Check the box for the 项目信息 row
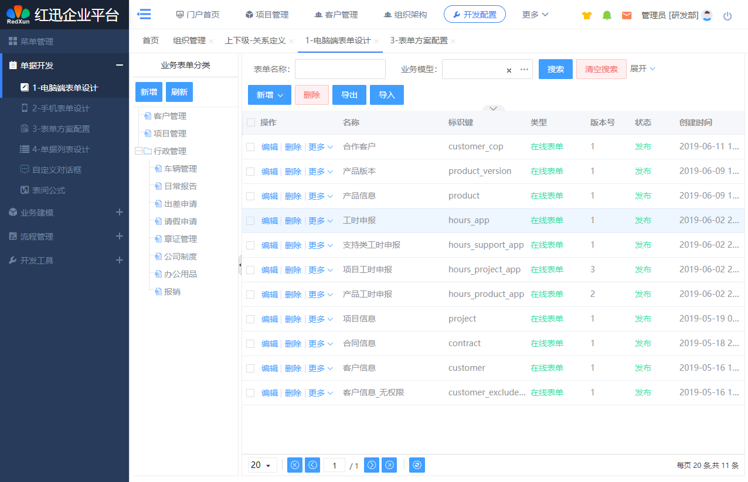 pos(250,319)
